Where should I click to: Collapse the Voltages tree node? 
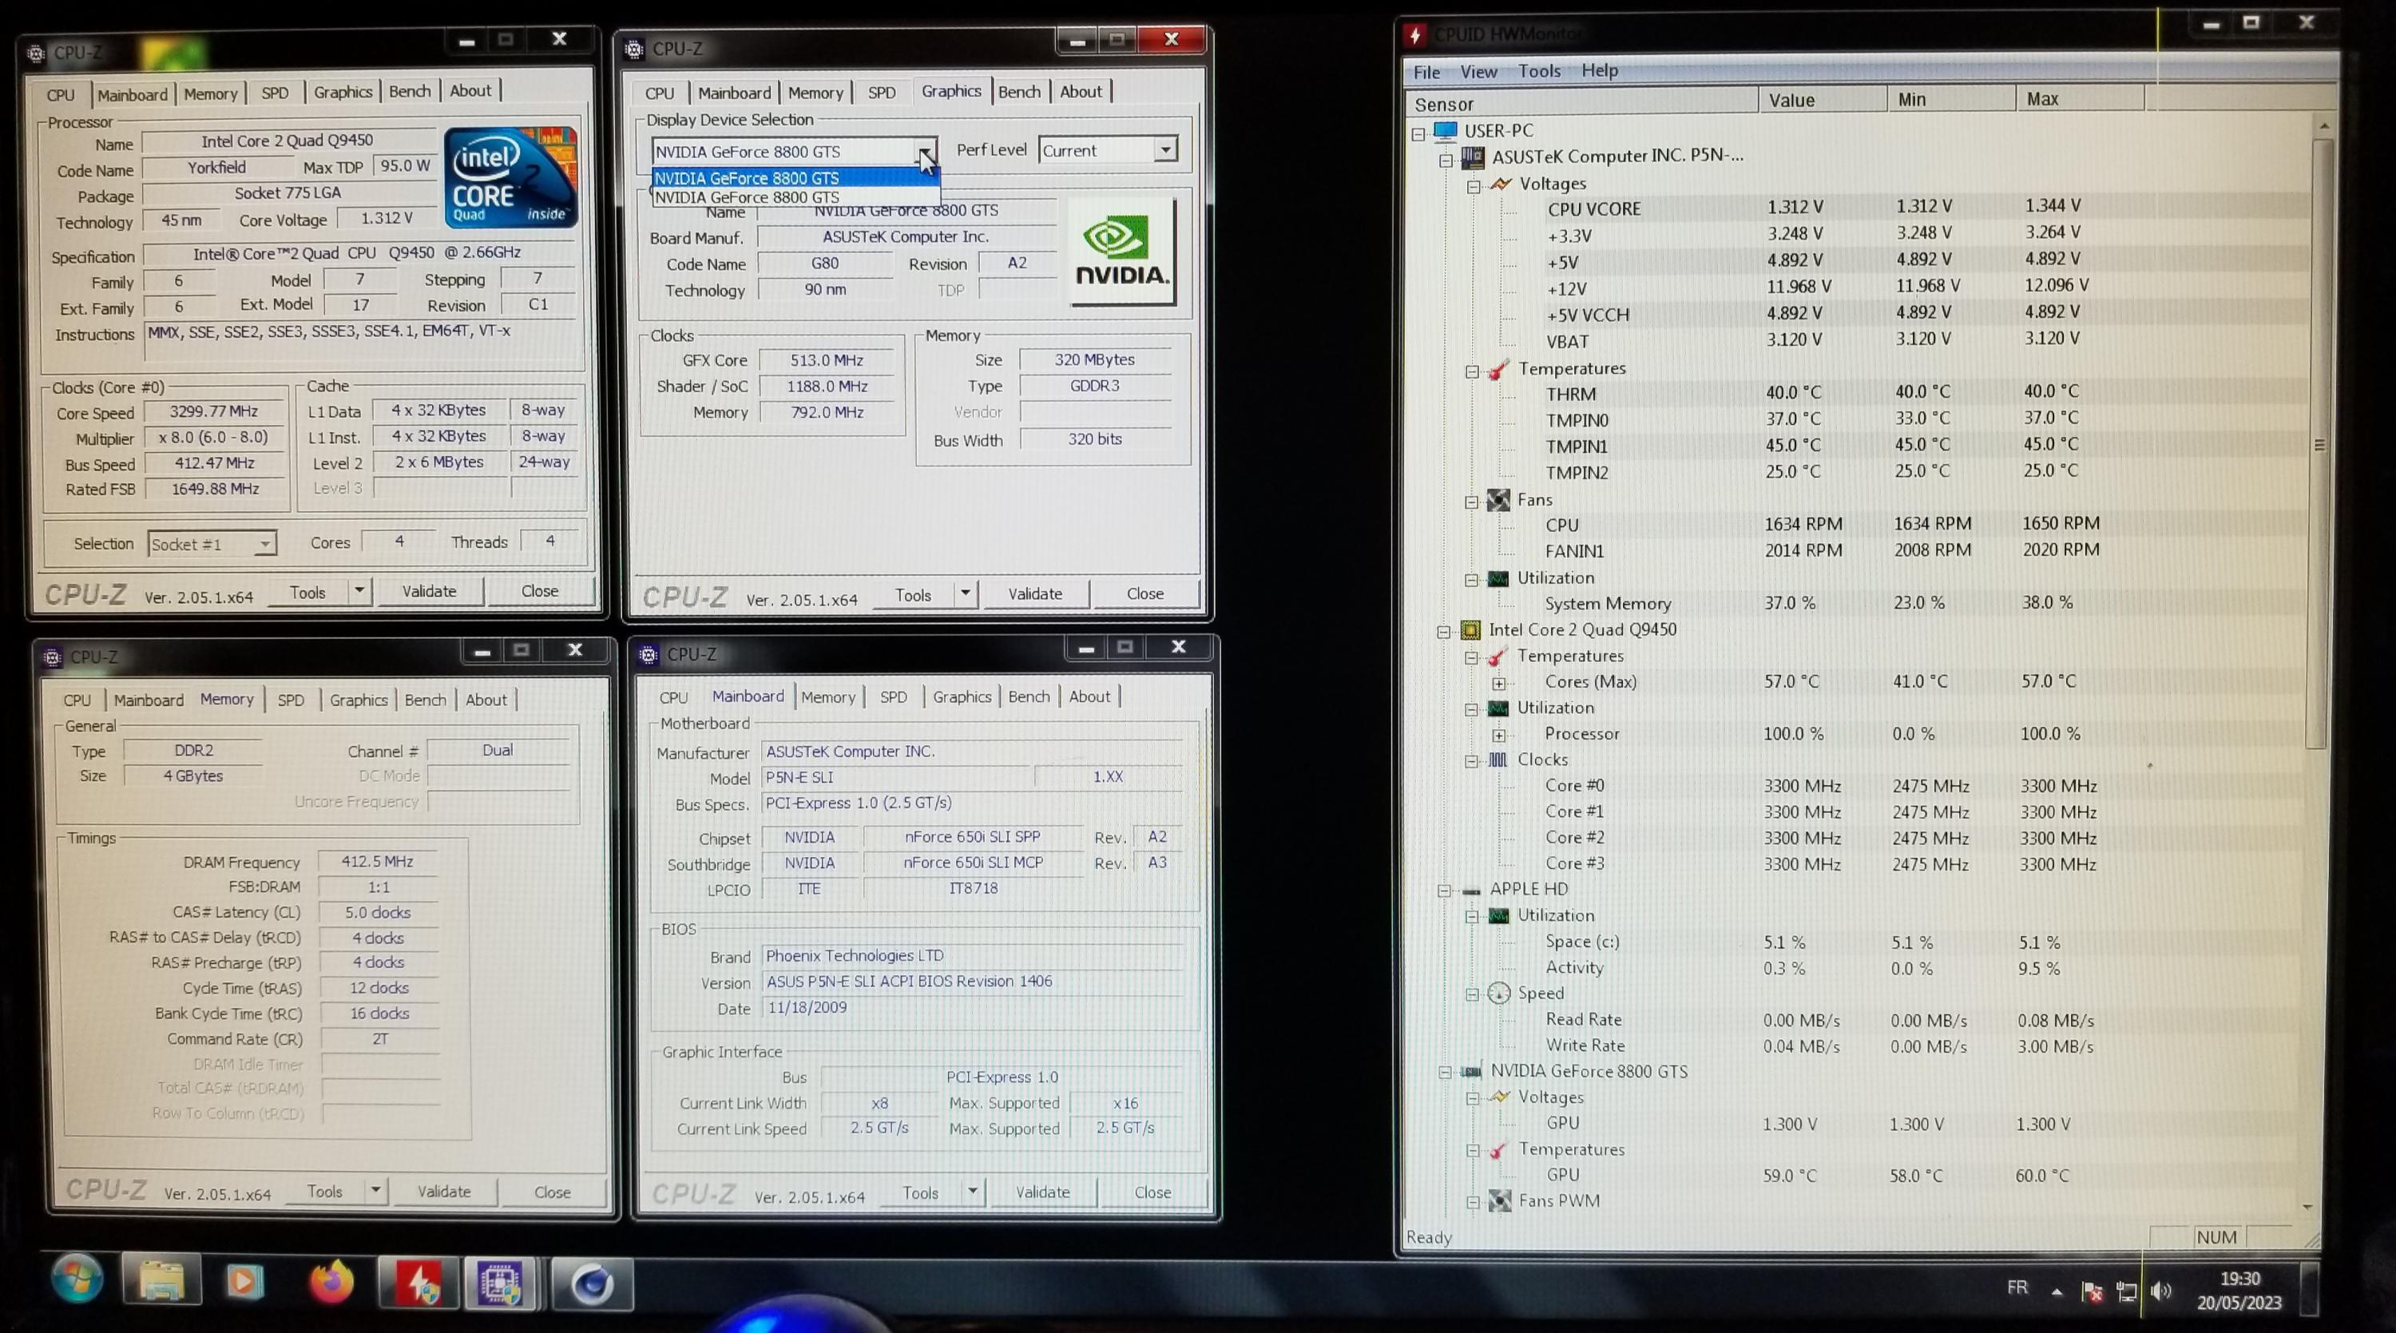coord(1474,186)
